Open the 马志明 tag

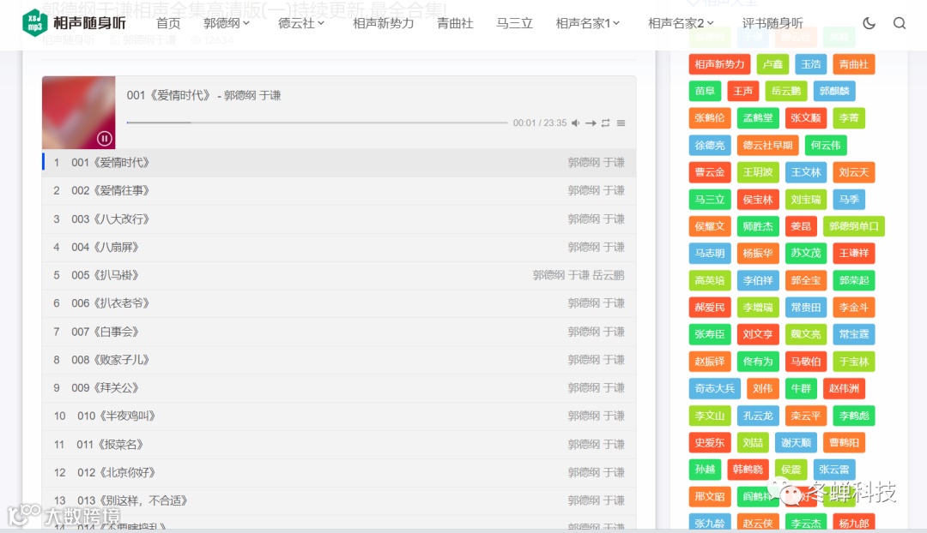point(710,254)
